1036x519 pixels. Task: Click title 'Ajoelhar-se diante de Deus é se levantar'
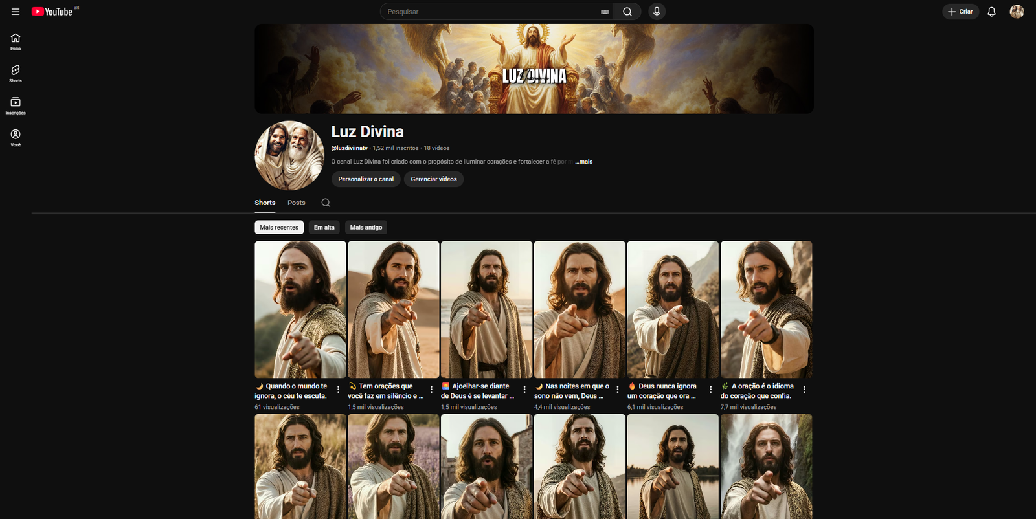(x=478, y=391)
